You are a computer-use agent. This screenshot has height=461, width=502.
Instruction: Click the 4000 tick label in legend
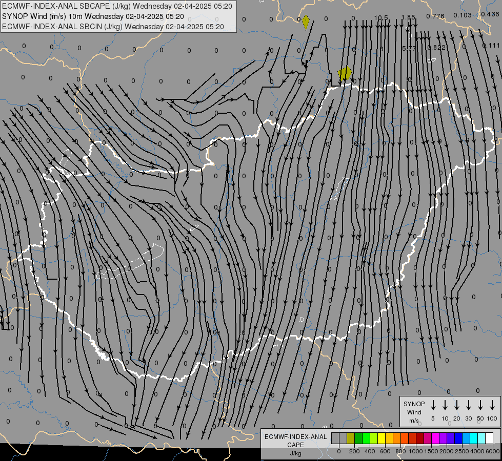(x=477, y=451)
